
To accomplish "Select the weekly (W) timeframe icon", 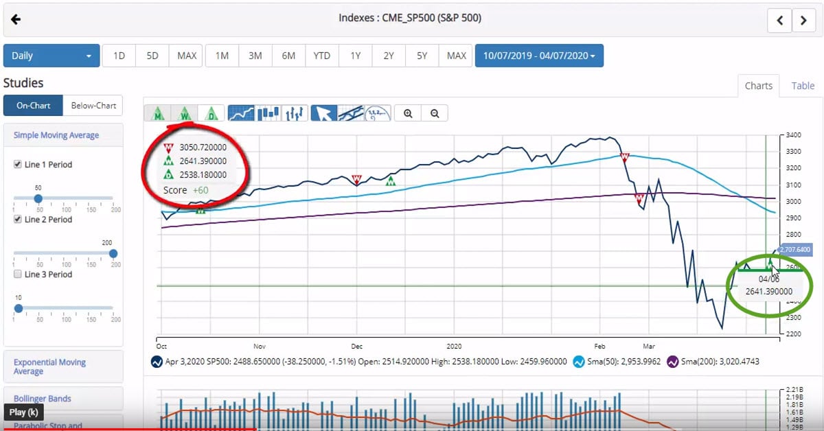I will tap(185, 113).
